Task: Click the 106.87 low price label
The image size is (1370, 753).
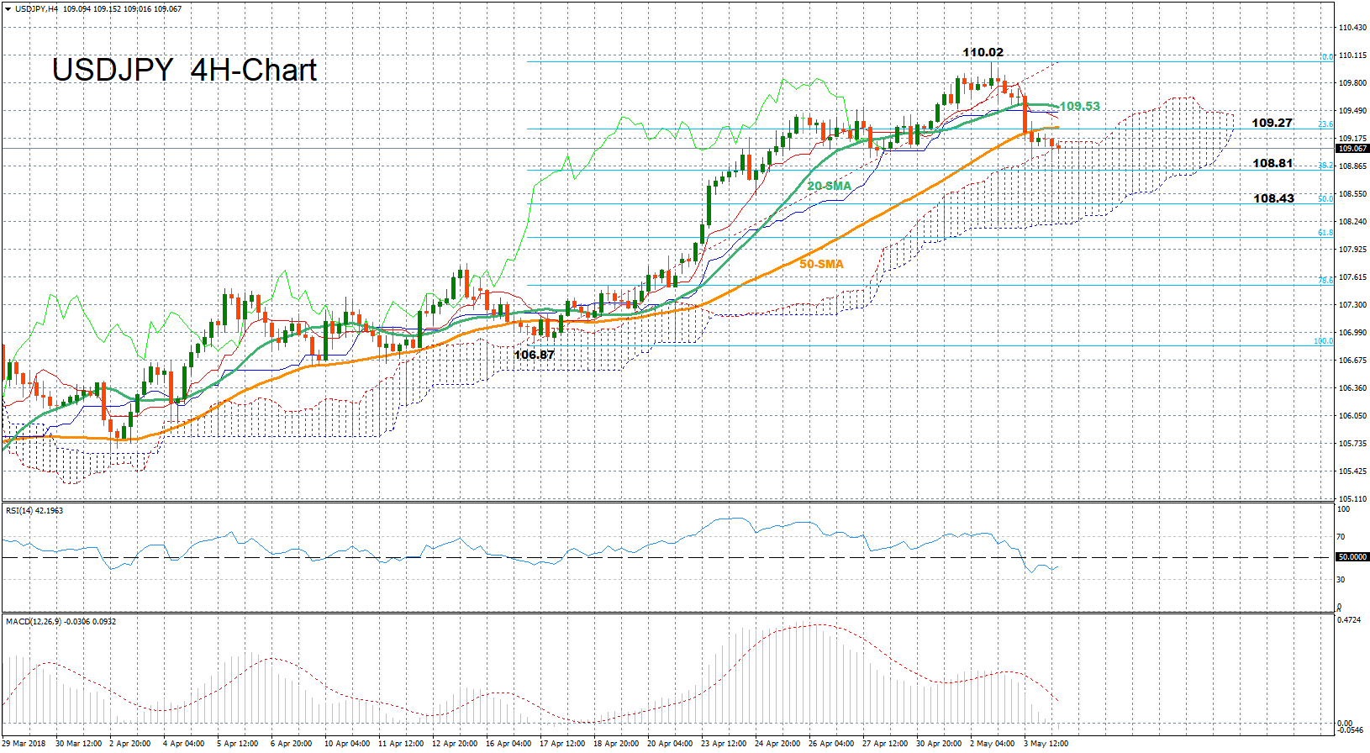Action: pos(534,355)
